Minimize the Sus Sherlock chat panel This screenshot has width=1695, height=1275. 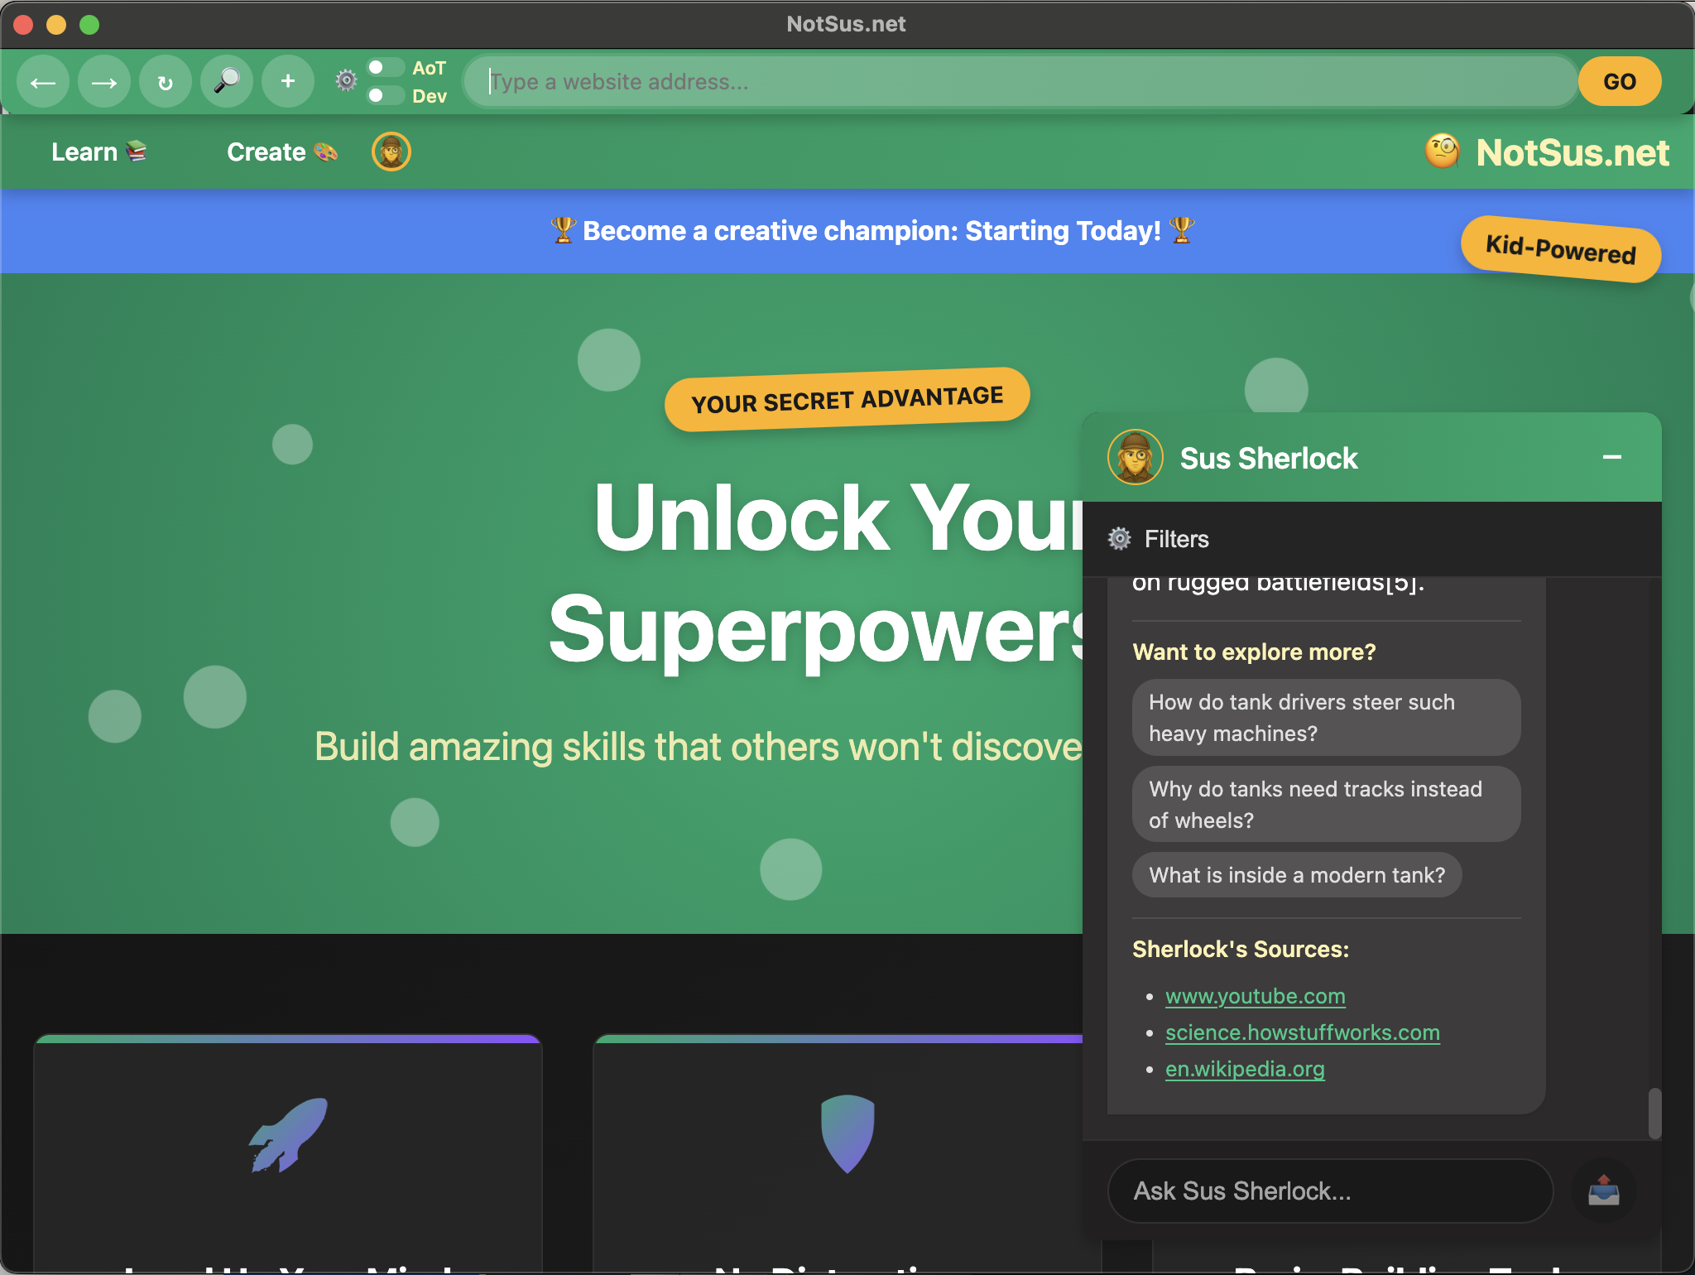coord(1611,457)
